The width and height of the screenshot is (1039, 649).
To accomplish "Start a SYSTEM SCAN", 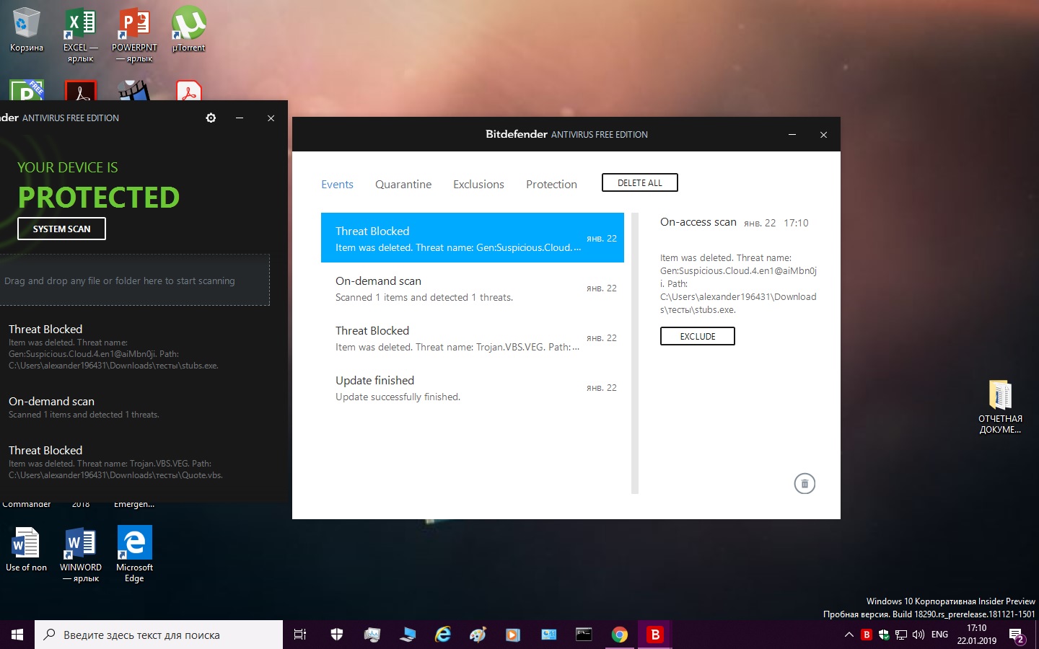I will point(61,229).
